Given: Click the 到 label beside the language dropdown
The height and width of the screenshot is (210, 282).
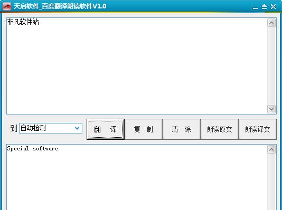Looking at the screenshot, I should 14,128.
